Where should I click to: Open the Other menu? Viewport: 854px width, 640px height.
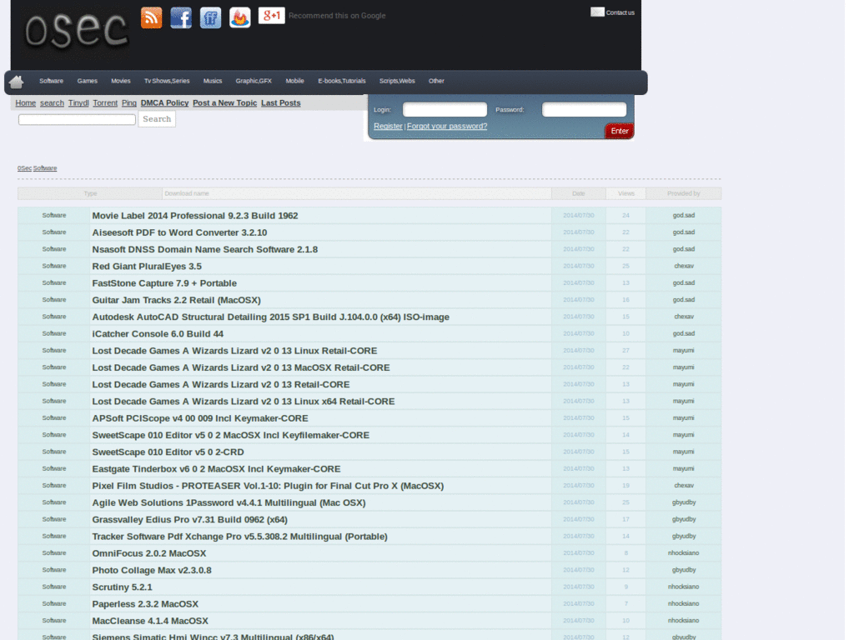tap(436, 81)
